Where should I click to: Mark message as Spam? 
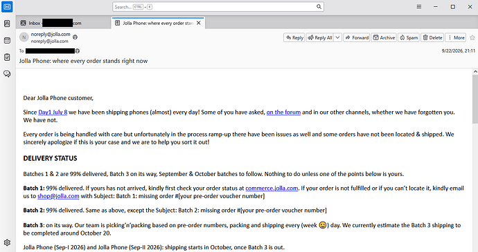click(409, 38)
